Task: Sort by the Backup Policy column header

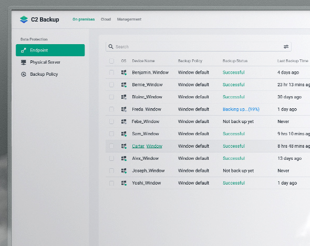Action: pos(190,61)
